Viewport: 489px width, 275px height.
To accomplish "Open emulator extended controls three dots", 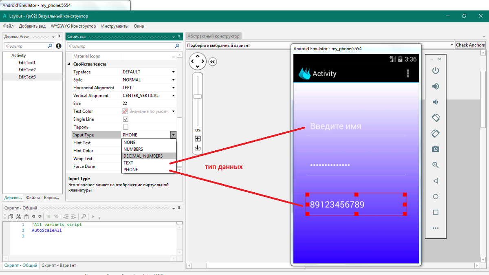I will click(x=435, y=228).
